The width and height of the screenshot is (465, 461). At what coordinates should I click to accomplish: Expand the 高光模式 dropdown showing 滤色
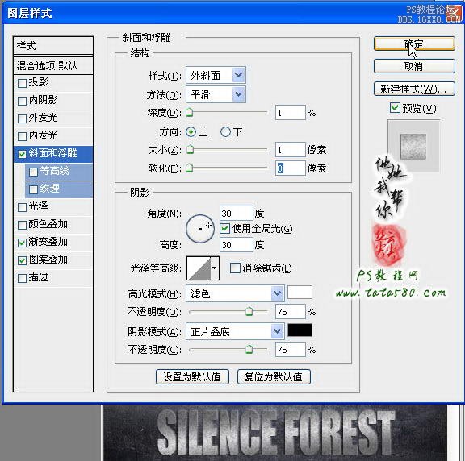[x=235, y=293]
